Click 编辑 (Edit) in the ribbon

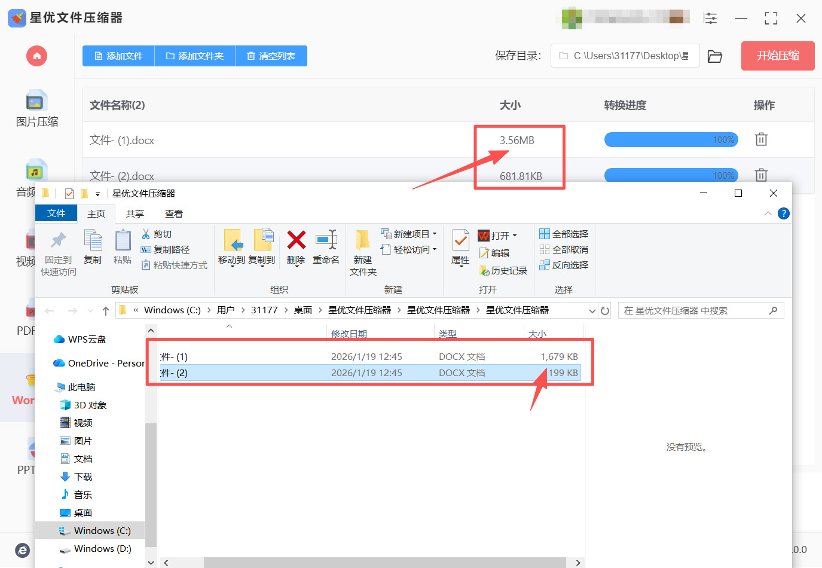click(494, 254)
